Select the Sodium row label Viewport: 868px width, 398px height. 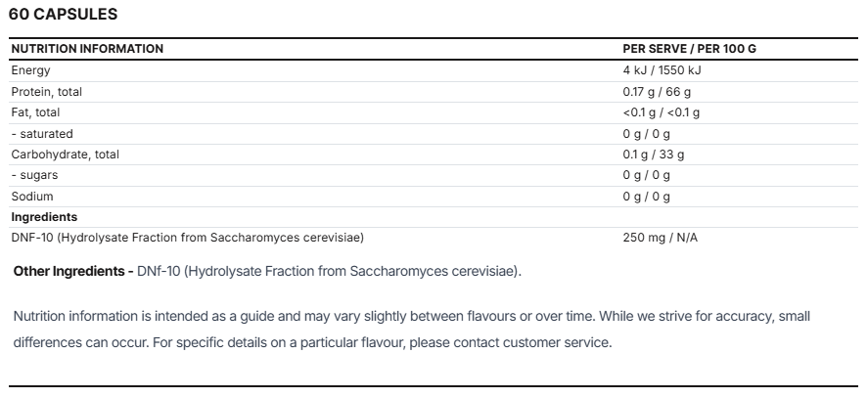pos(32,197)
